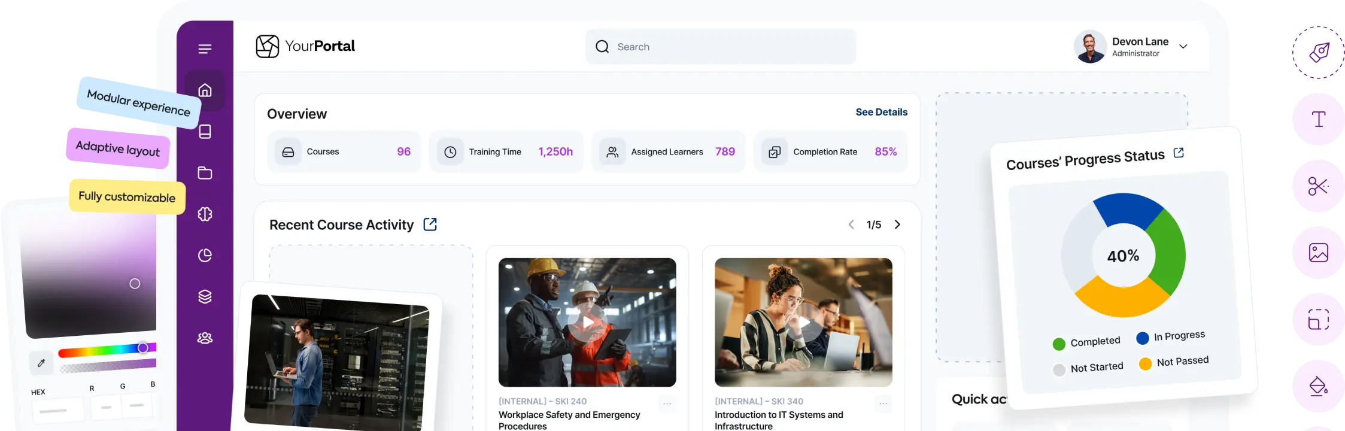Click the See Details link
The width and height of the screenshot is (1345, 431).
(x=881, y=112)
